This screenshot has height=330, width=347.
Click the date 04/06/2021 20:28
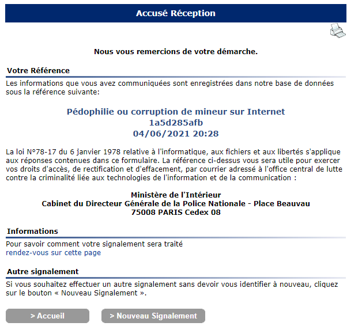tap(176, 134)
